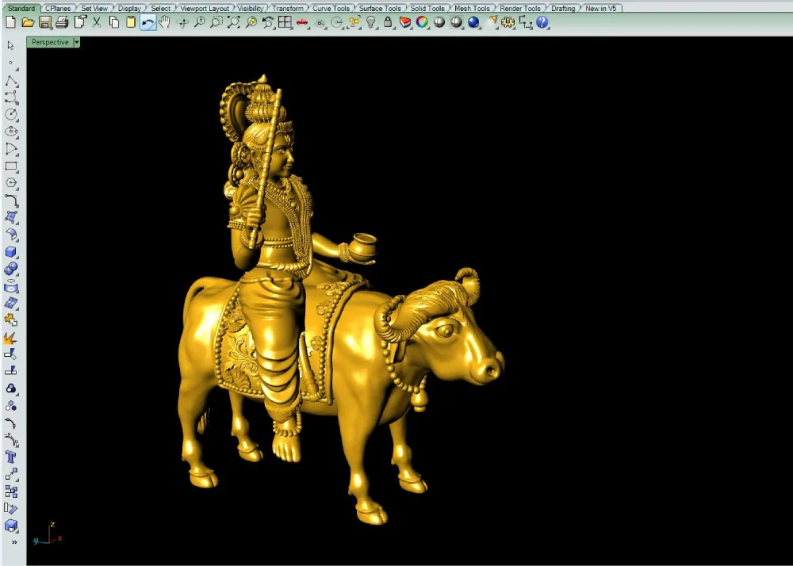The height and width of the screenshot is (566, 793).
Task: Expand the sidebar overflow chevrons
Action: pos(14,542)
